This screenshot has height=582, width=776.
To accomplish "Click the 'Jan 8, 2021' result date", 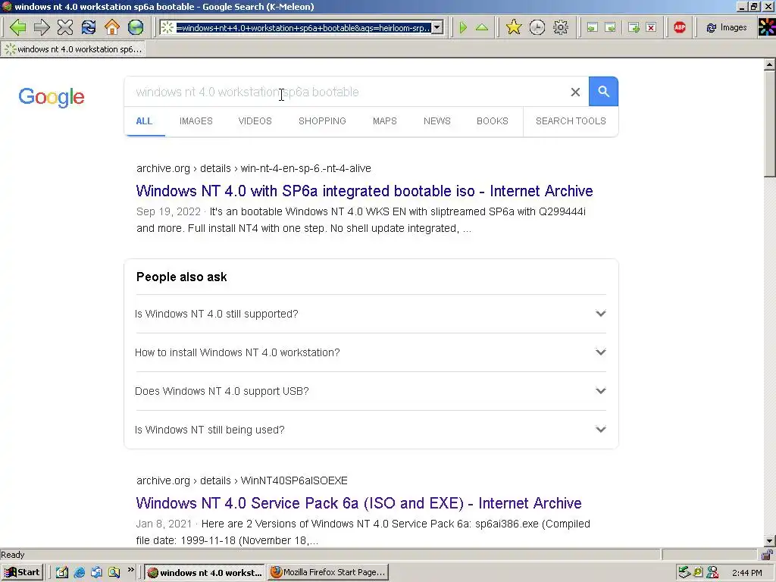I will coord(164,524).
